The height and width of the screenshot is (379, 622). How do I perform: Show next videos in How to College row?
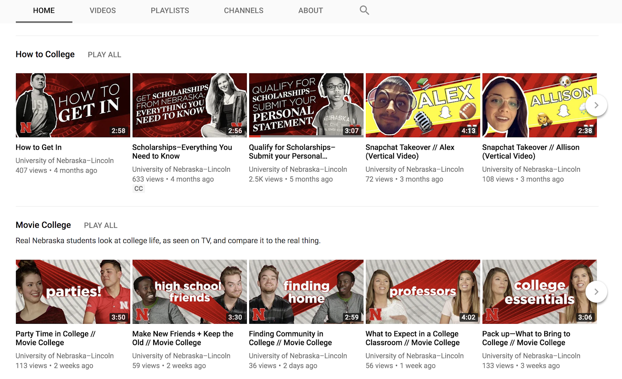[596, 105]
